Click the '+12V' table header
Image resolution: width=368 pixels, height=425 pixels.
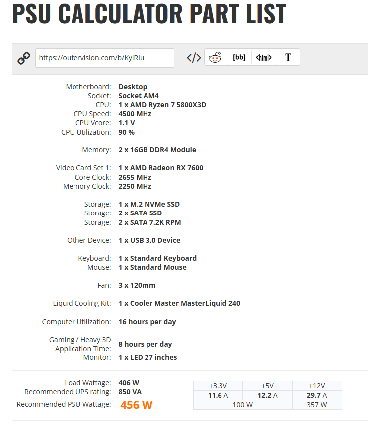(317, 386)
